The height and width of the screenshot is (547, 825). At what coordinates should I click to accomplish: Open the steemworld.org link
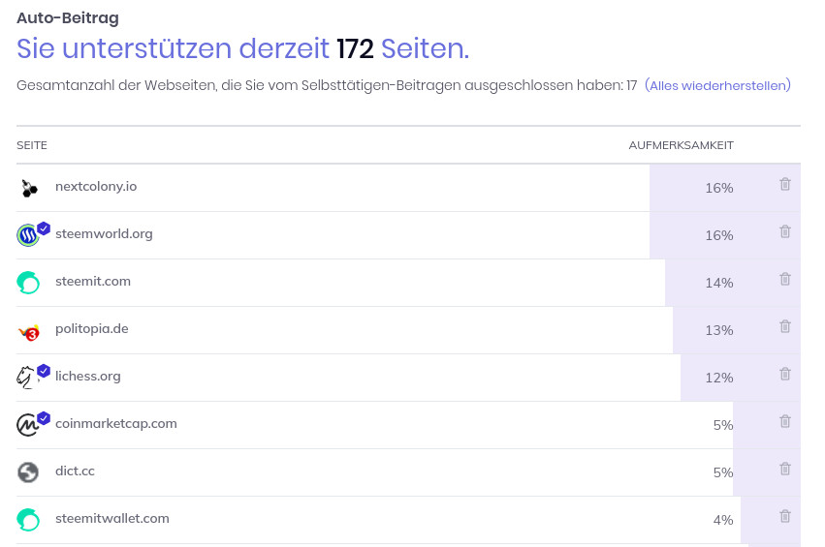[x=104, y=234]
